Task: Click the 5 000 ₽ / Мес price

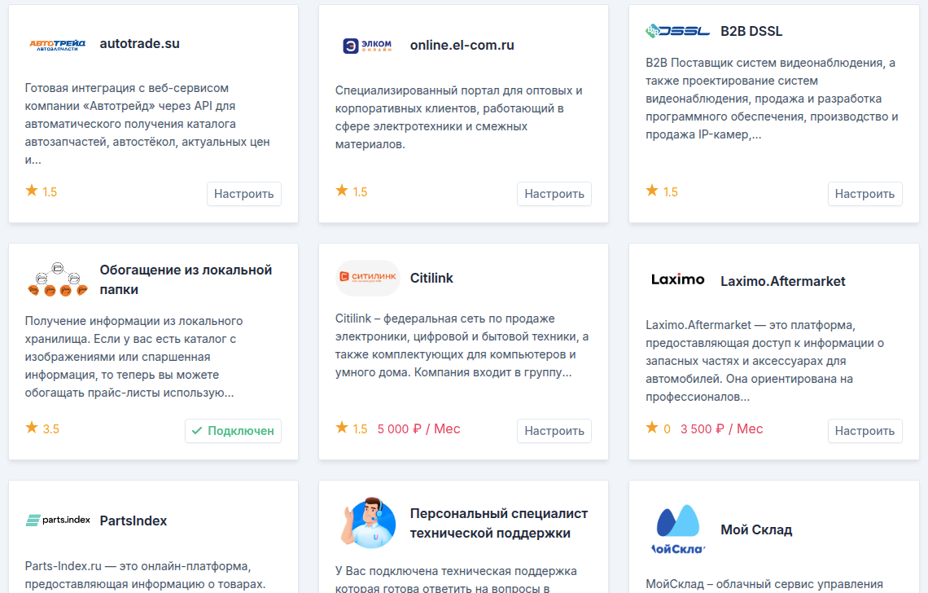Action: [418, 429]
